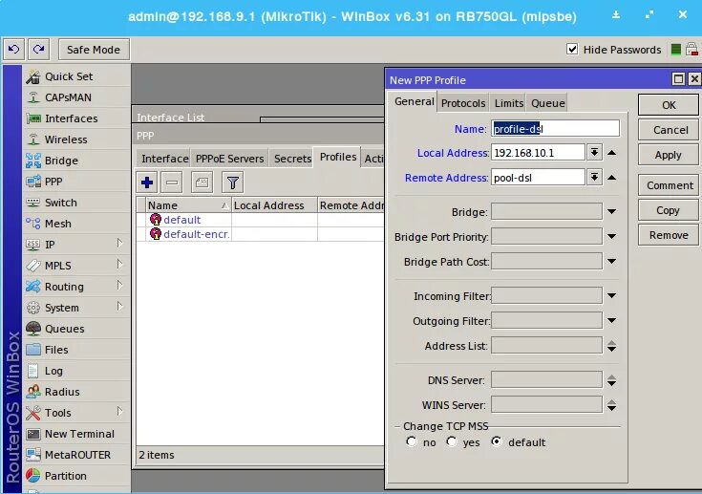702x494 pixels.
Task: Click the undo arrow icon
Action: coord(13,50)
